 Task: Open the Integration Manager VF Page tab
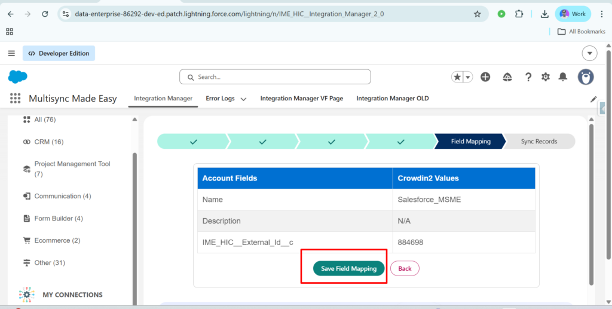(x=302, y=98)
